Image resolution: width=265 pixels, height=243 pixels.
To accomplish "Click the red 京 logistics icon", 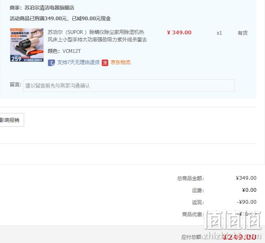I will click(x=105, y=63).
